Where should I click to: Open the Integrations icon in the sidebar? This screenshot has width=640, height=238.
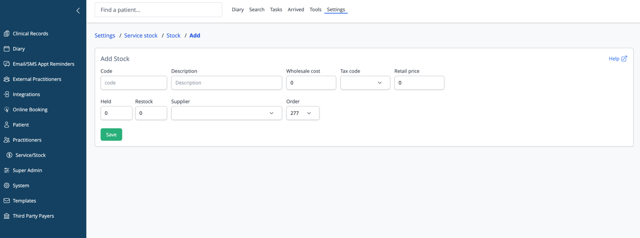(6, 94)
